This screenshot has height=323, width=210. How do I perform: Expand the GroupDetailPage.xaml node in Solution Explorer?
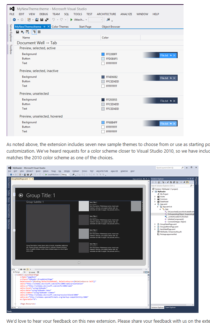click(155, 224)
